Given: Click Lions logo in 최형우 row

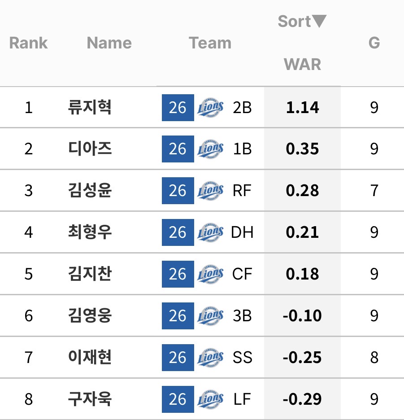Looking at the screenshot, I should point(210,232).
